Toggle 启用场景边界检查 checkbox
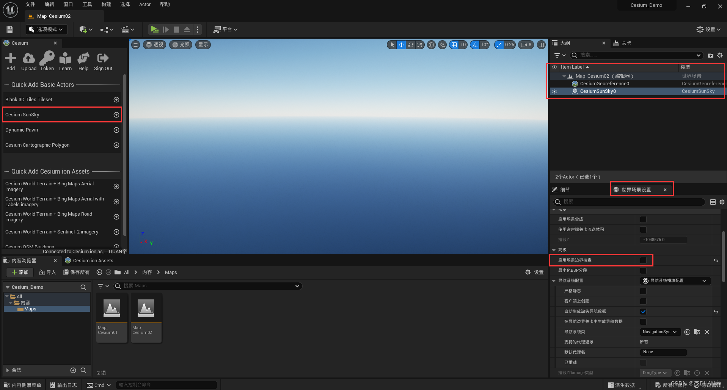This screenshot has width=727, height=390. 643,260
